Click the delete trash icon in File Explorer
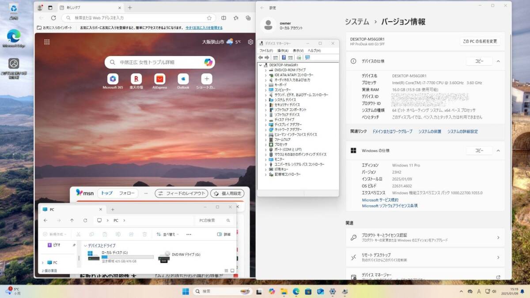The image size is (530, 298). (144, 234)
